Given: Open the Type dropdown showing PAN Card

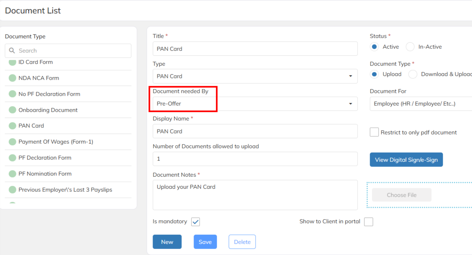Looking at the screenshot, I should [x=255, y=76].
